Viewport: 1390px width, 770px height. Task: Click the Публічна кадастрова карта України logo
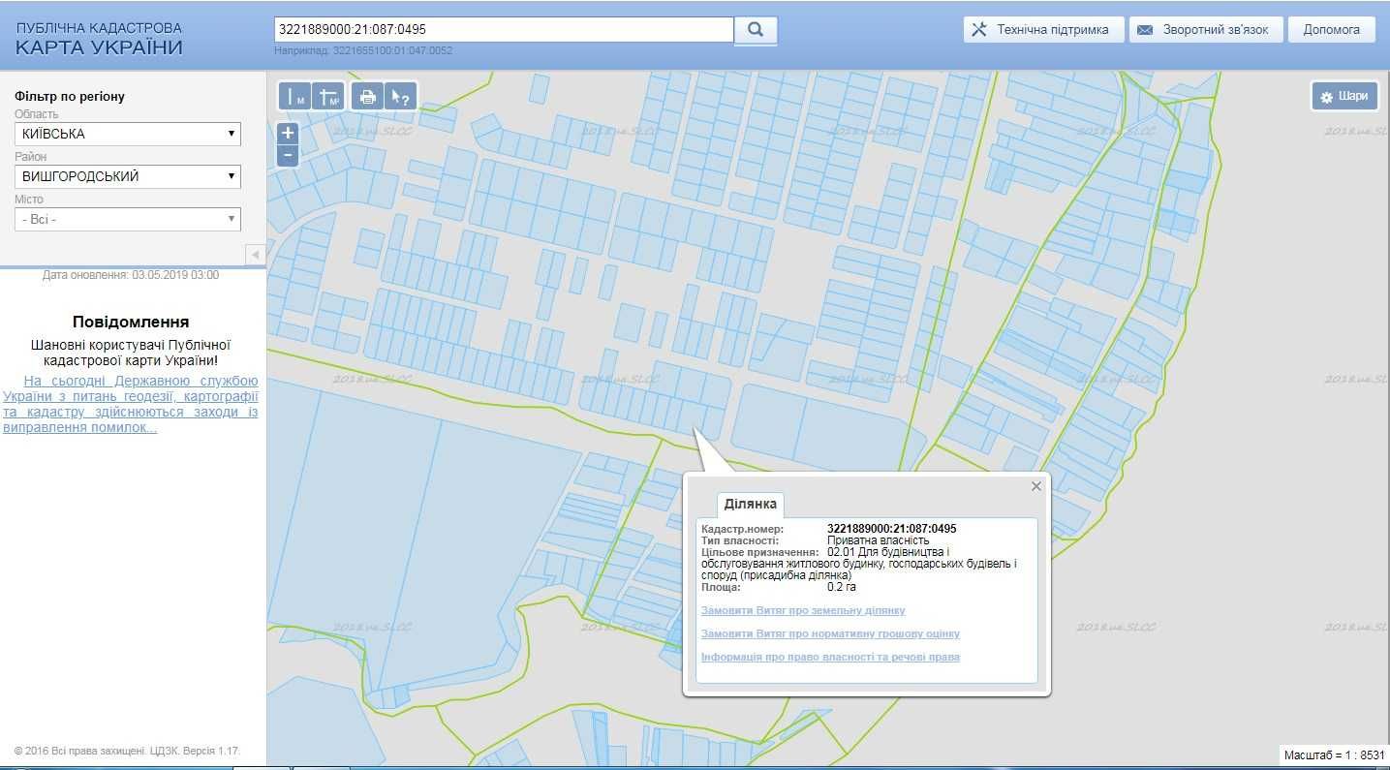tap(99, 39)
